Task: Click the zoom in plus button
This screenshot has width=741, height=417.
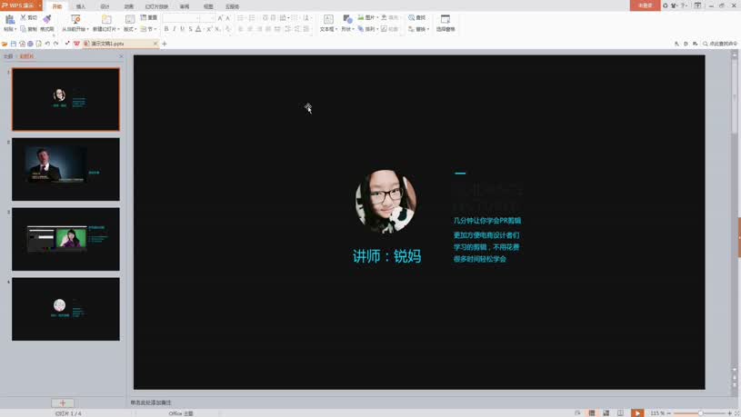Action: pyautogui.click(x=729, y=413)
